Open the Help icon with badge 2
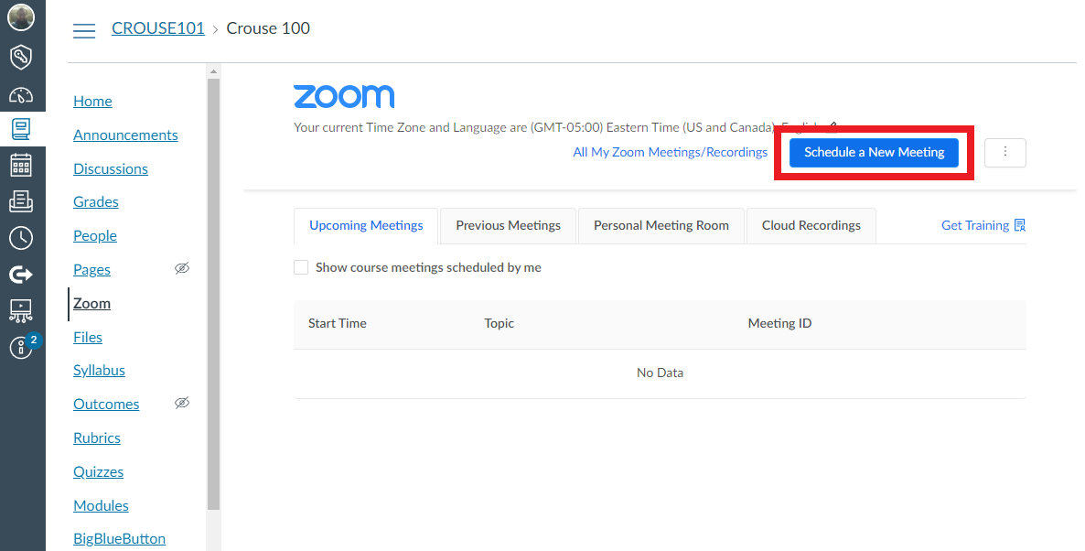This screenshot has height=551, width=1085. coord(21,348)
